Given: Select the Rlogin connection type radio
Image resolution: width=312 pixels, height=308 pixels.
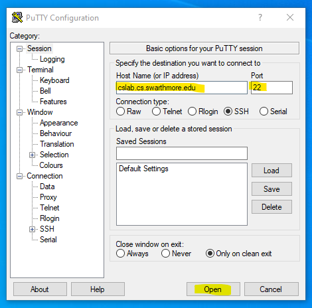Looking at the screenshot, I should pos(192,112).
